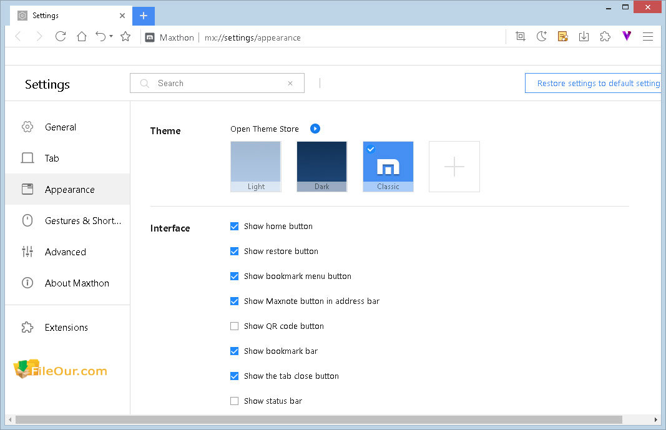
Task: Toggle Show restore button checkbox
Action: click(x=235, y=252)
